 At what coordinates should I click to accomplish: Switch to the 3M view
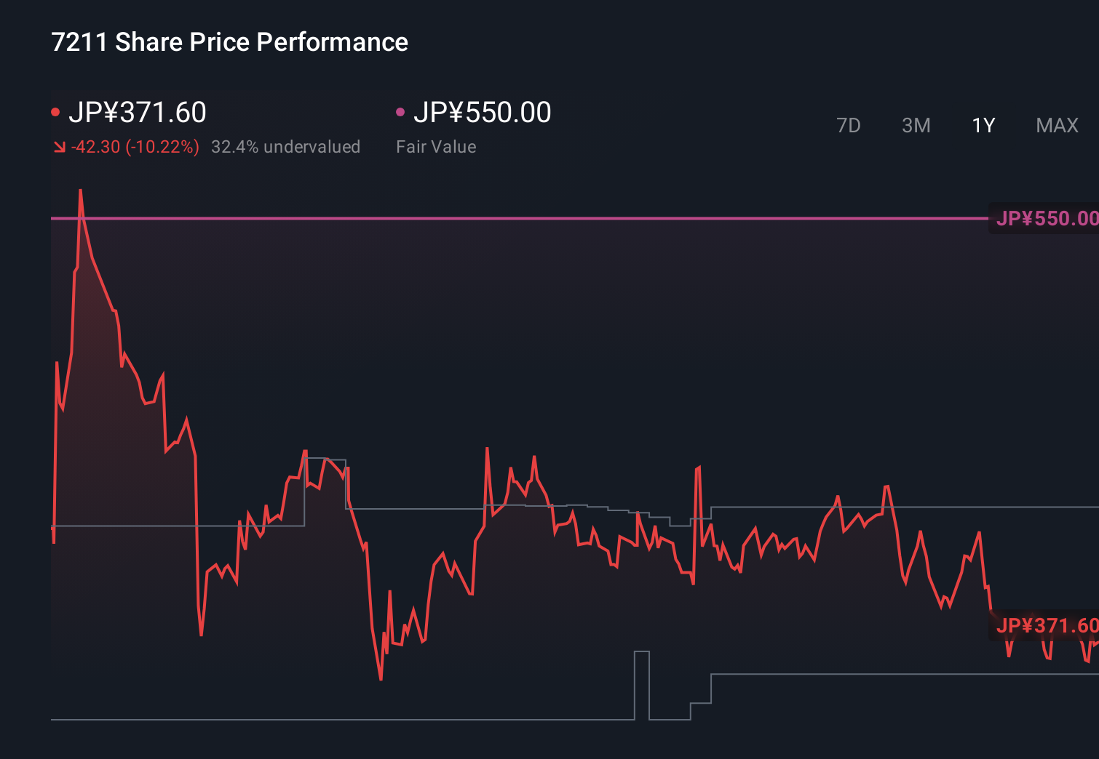(916, 125)
